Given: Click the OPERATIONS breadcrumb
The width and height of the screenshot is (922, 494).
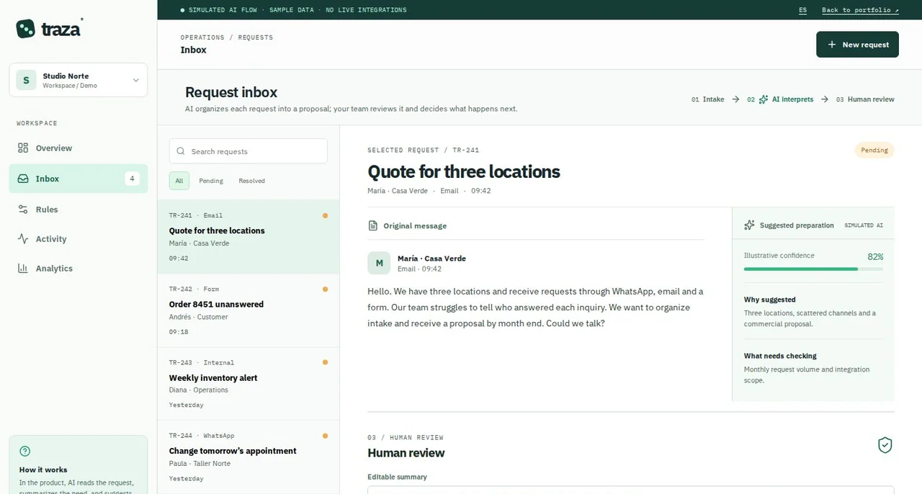Looking at the screenshot, I should click(x=202, y=37).
